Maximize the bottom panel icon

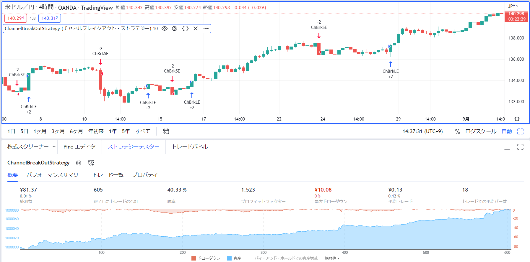click(520, 147)
